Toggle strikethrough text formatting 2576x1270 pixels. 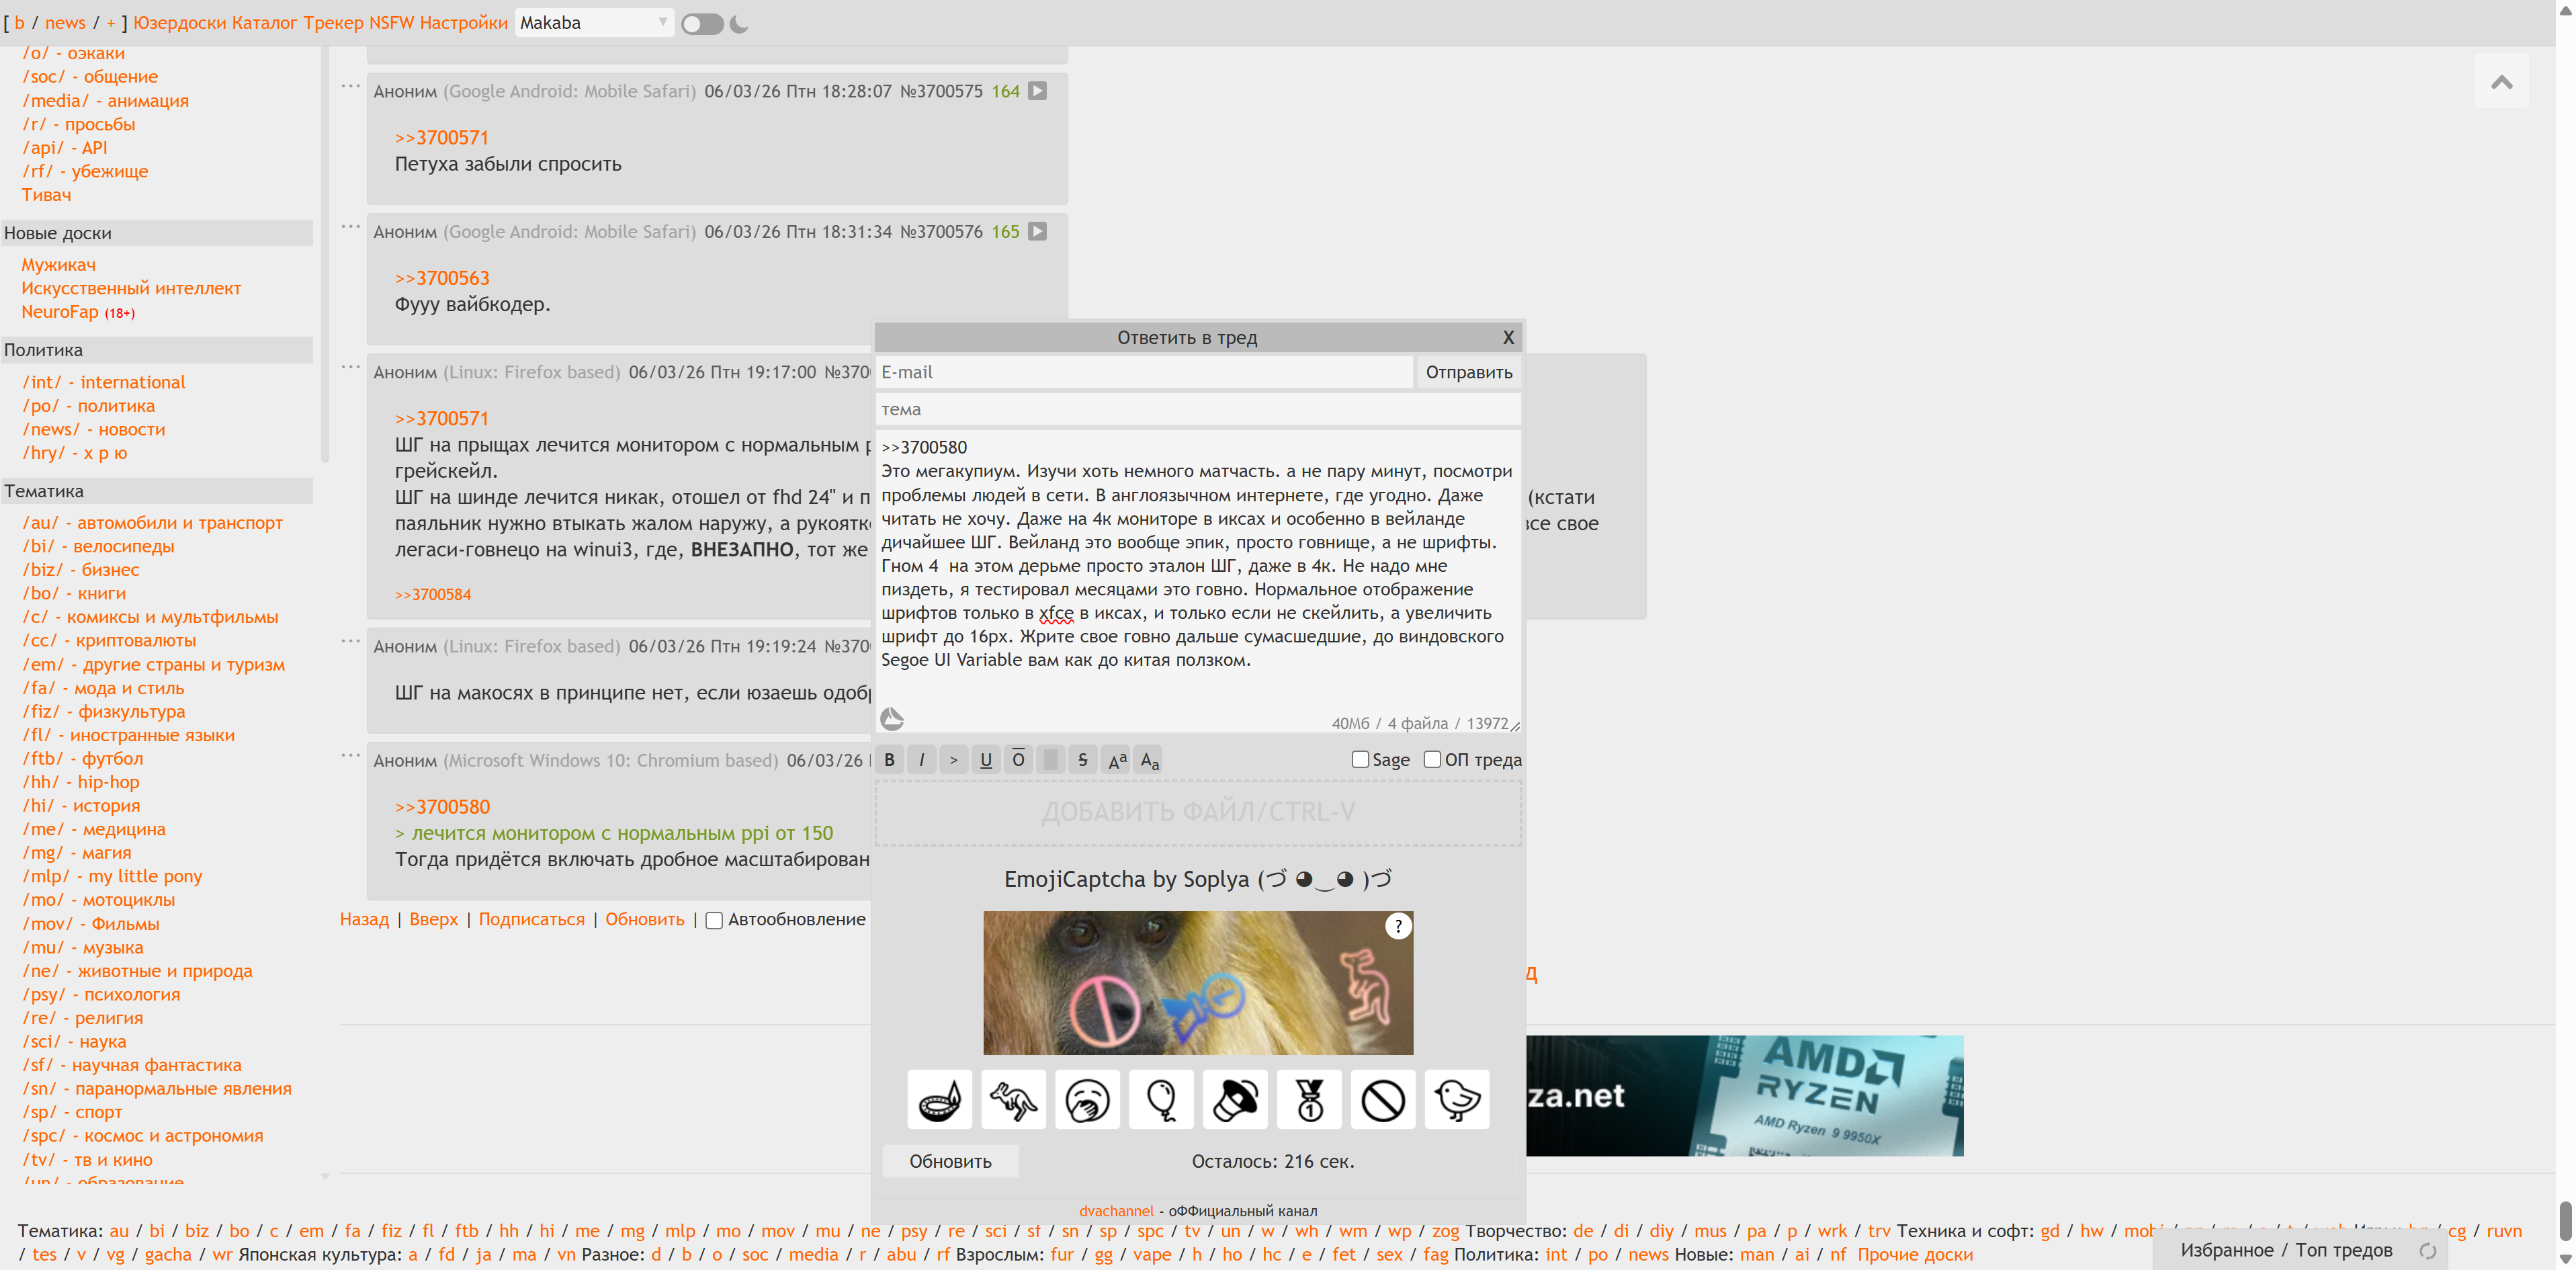click(1082, 760)
